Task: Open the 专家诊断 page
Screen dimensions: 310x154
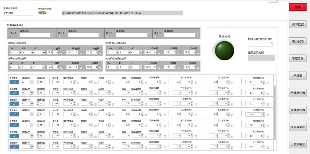Action: tap(298, 58)
